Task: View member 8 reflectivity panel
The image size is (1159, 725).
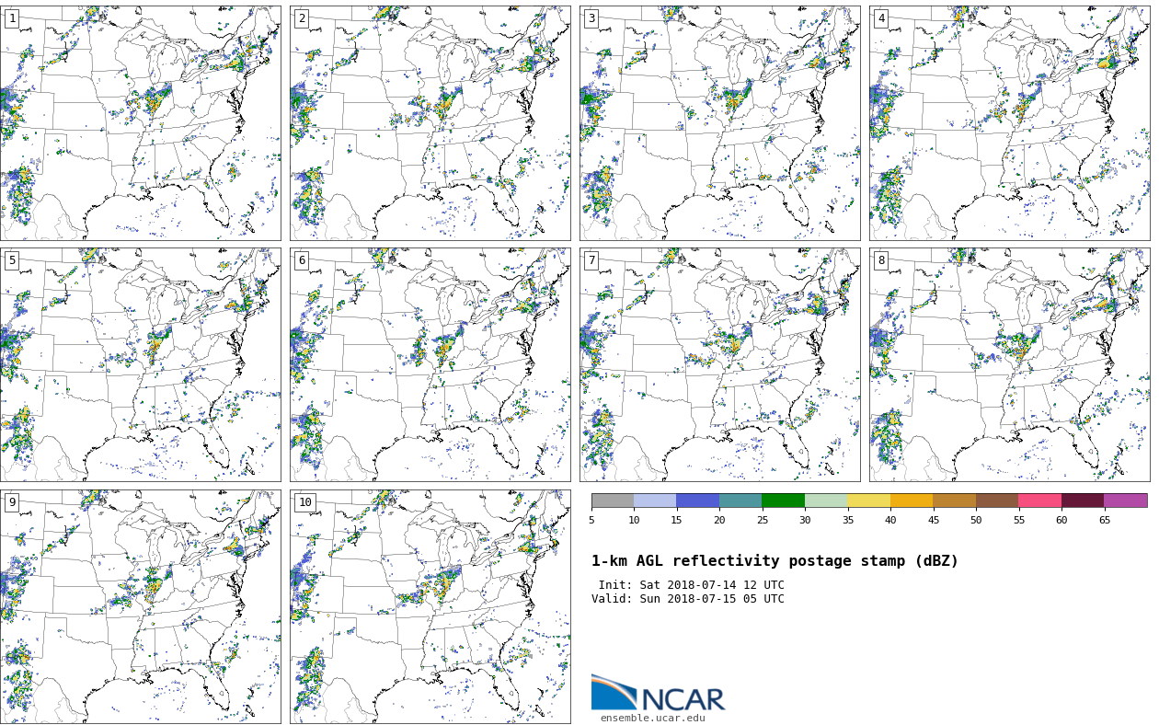Action: 1010,364
